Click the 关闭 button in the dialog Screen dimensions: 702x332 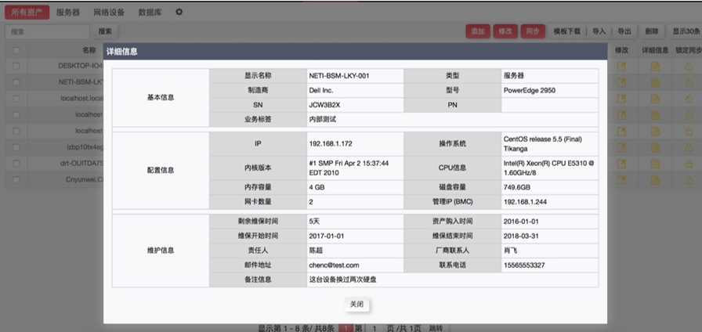click(356, 304)
